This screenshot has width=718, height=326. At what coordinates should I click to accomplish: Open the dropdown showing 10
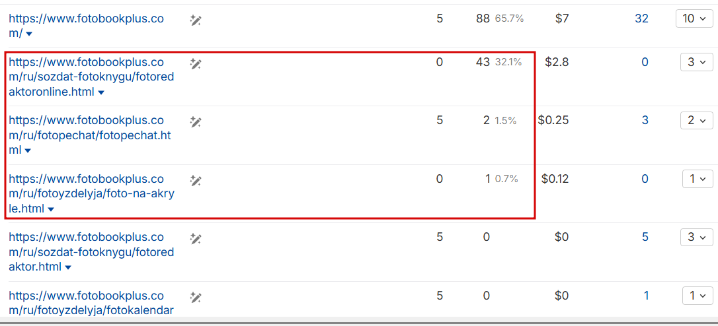pos(694,18)
